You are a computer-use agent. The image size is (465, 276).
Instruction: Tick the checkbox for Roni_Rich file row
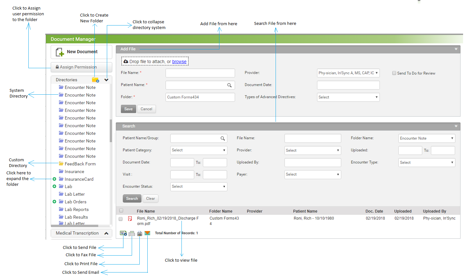point(121,219)
